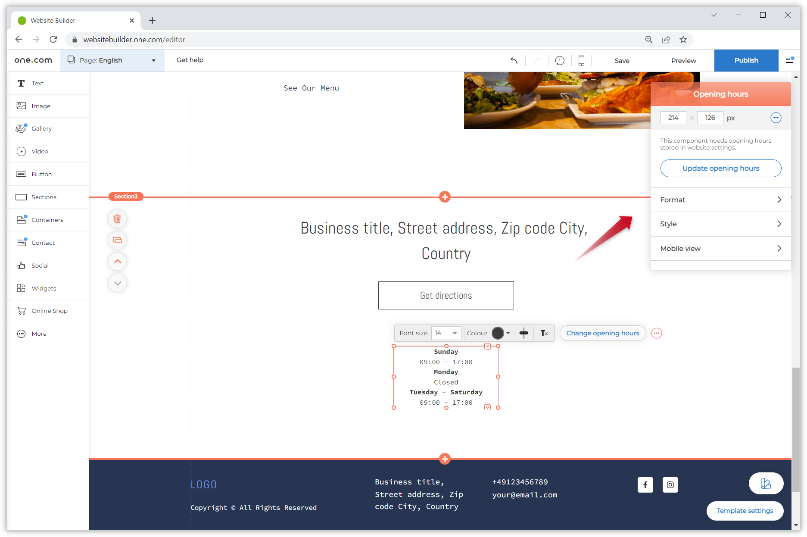This screenshot has height=537, width=807.
Task: Click Instagram icon in footer
Action: coord(670,485)
